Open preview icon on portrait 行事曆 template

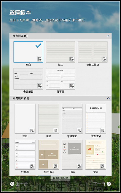coord(32,166)
